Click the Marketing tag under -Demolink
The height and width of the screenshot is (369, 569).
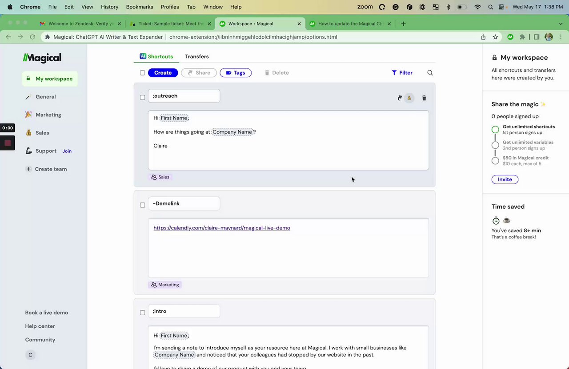(165, 285)
